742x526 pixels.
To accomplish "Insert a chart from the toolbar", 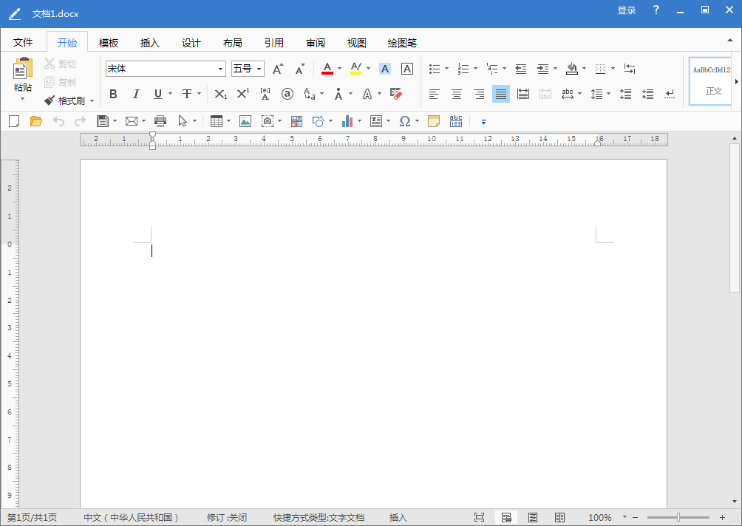I will [x=347, y=120].
